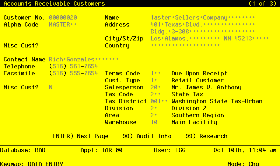Viewport: 280px width, 166px height.
Task: Click the Misc Cust? value N
Action: coord(51,87)
